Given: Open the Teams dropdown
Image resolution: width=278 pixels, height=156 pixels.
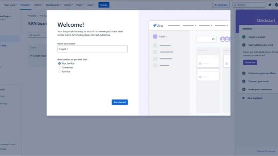Looking at the screenshot, I should tap(68, 5).
